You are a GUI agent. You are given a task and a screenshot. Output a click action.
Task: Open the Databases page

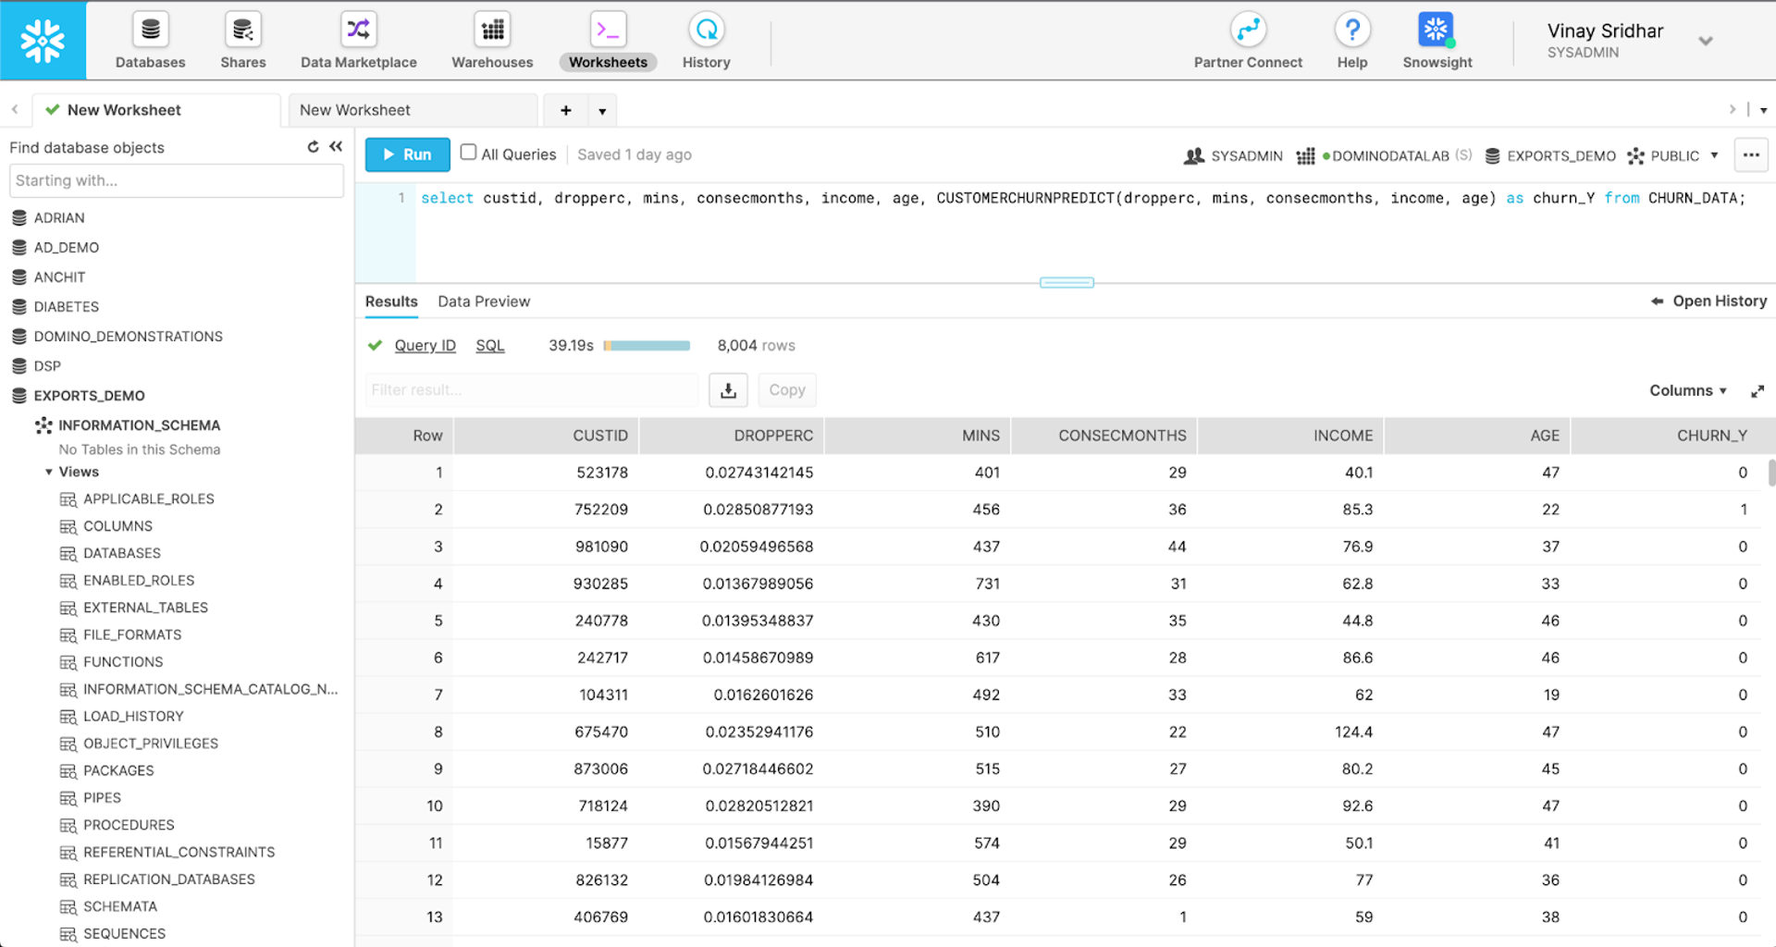pos(150,42)
